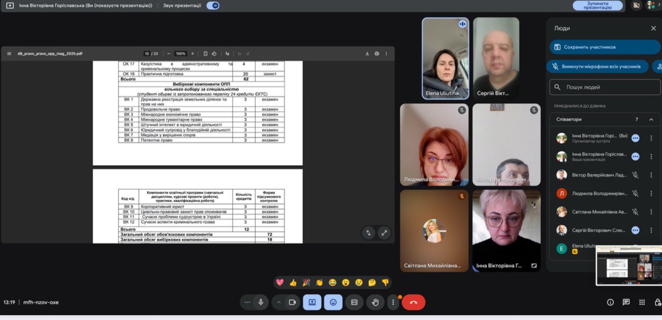Leave the call with red hang-up button
This screenshot has height=320, width=662.
[413, 302]
